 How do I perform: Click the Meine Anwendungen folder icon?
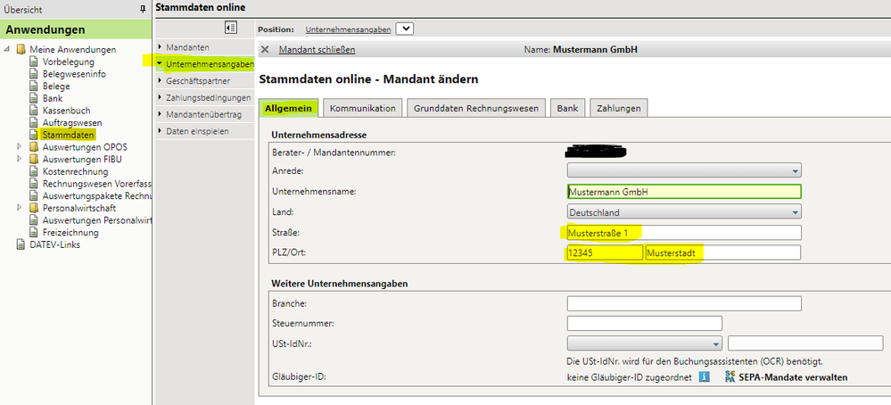pyautogui.click(x=21, y=49)
